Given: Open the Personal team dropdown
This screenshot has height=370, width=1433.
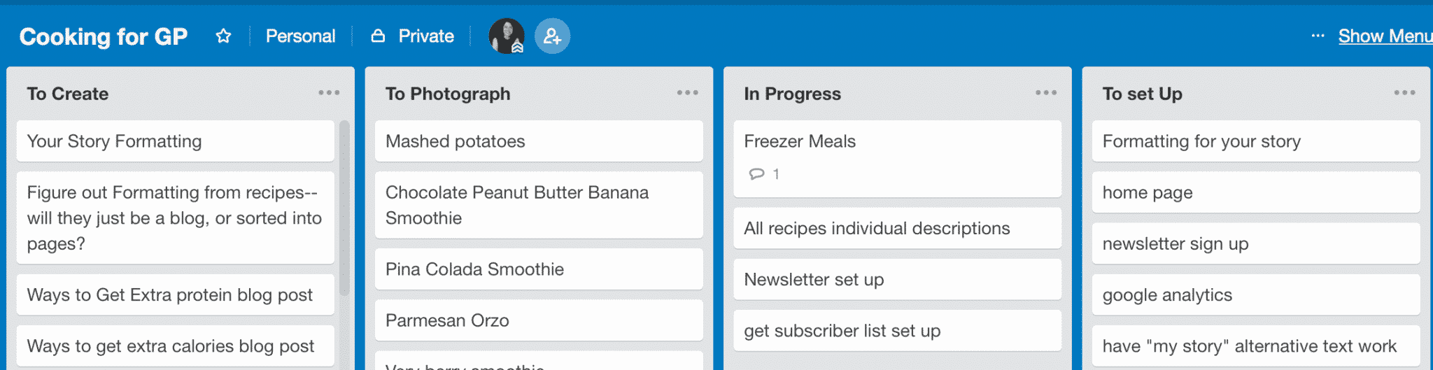Looking at the screenshot, I should pos(300,36).
